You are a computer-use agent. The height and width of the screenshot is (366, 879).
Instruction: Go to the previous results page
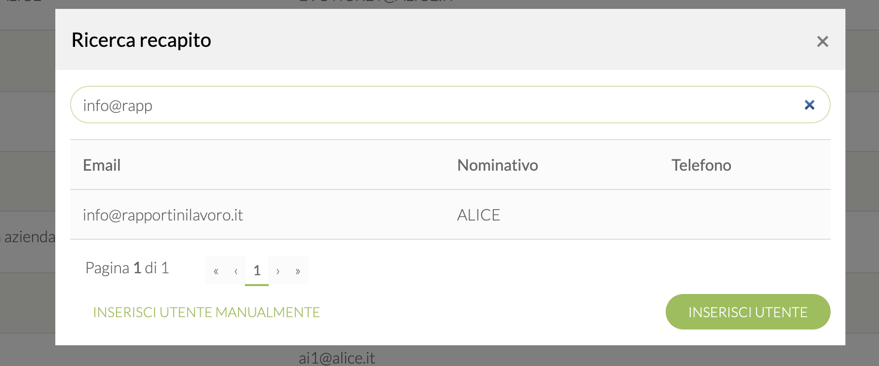click(236, 271)
